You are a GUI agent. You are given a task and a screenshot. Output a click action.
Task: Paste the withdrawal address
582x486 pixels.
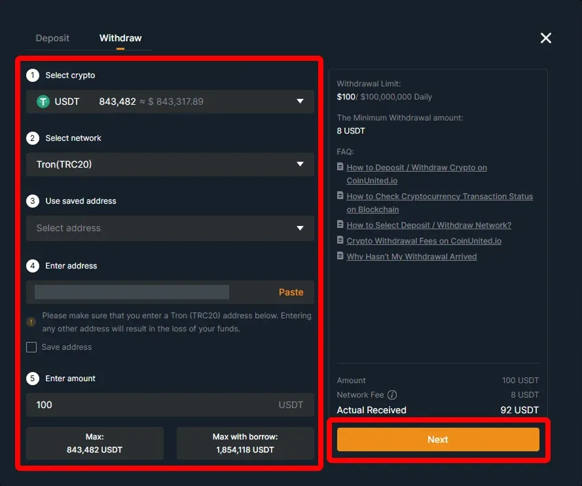click(x=291, y=292)
